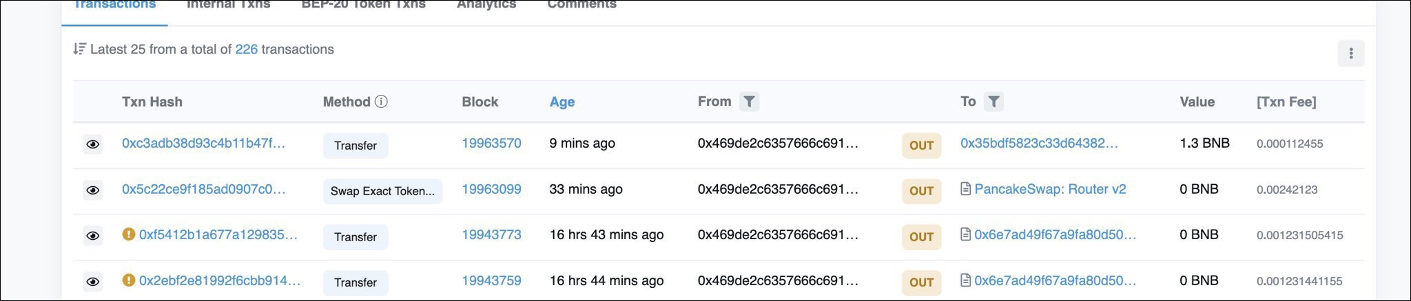Click the 226 total transactions link
This screenshot has height=301, width=1411.
[246, 49]
